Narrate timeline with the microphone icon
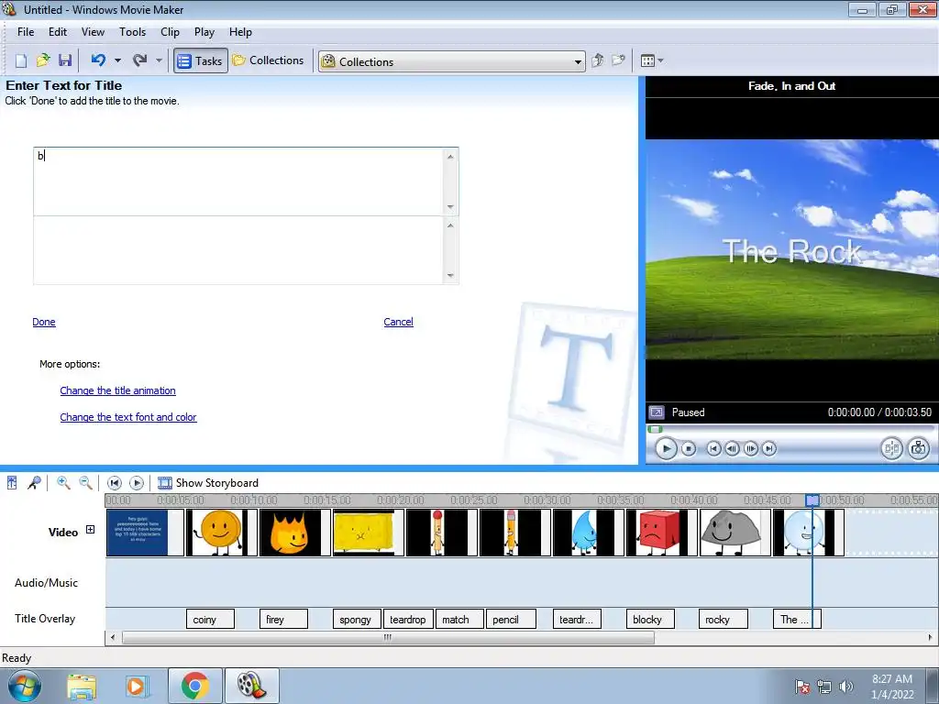 point(34,482)
